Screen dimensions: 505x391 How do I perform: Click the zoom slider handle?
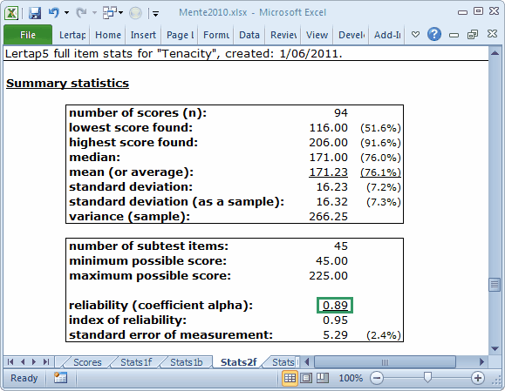(427, 377)
